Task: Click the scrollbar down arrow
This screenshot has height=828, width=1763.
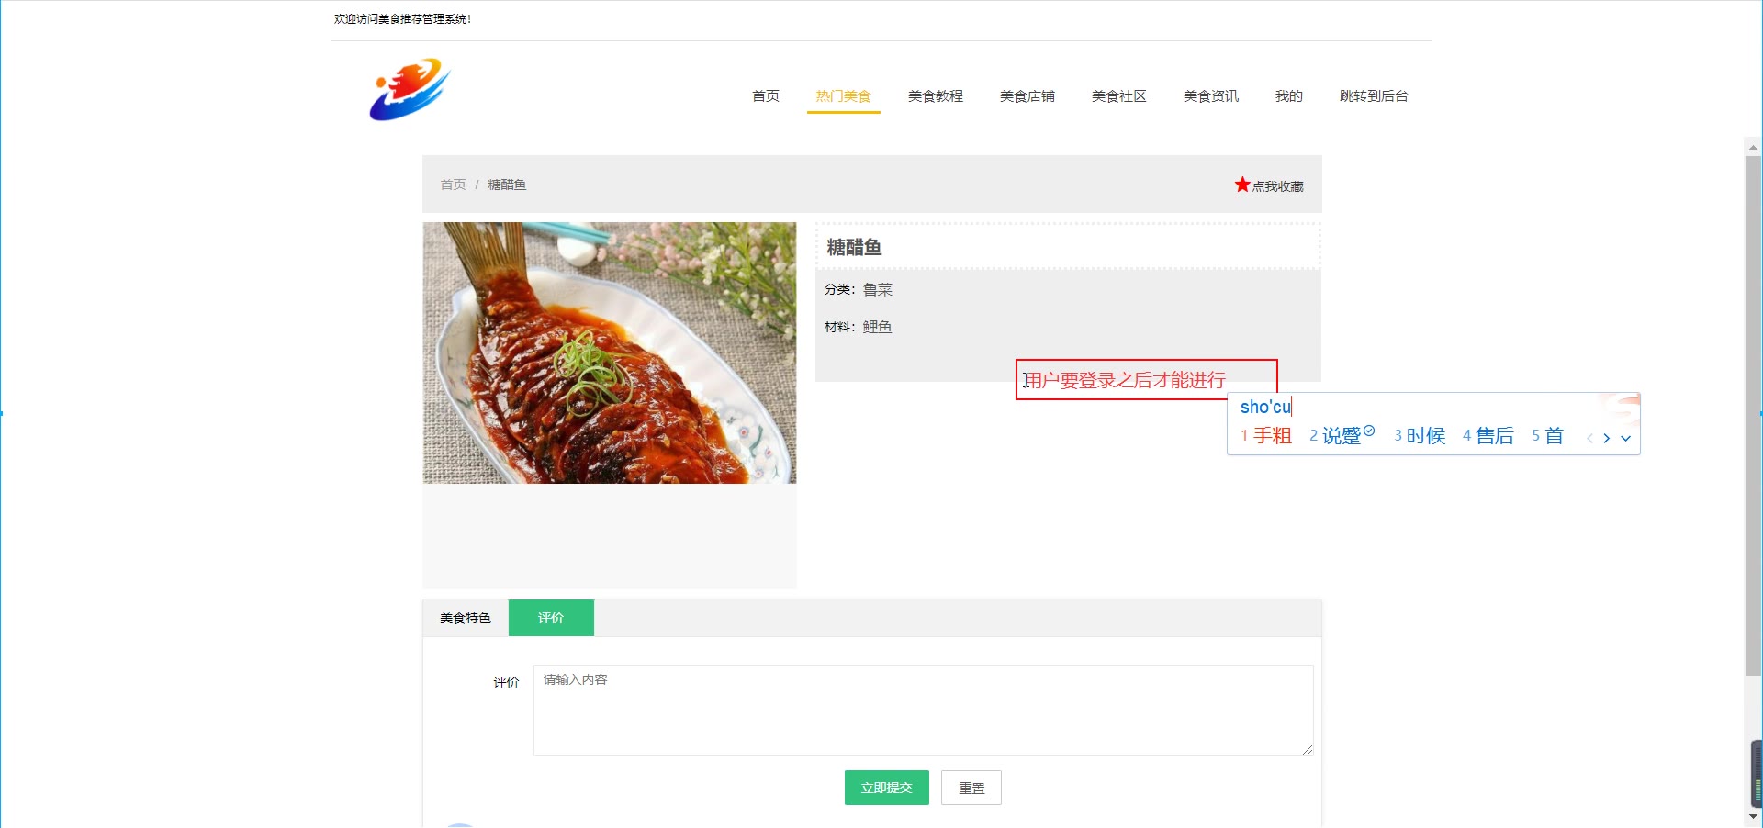Action: click(x=1753, y=815)
